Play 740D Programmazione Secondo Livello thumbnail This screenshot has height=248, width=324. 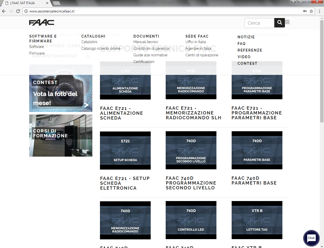(x=191, y=150)
